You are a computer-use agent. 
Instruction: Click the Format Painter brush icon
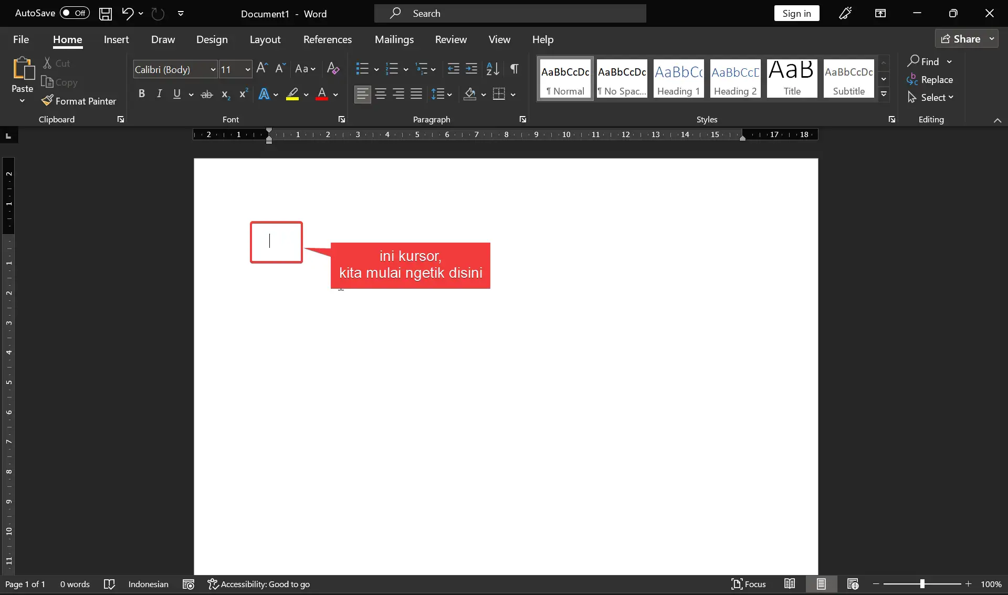coord(47,100)
